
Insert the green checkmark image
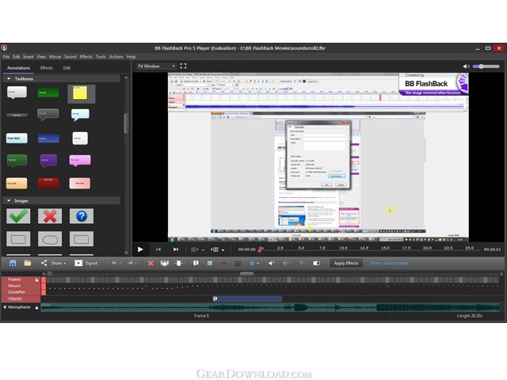click(18, 216)
